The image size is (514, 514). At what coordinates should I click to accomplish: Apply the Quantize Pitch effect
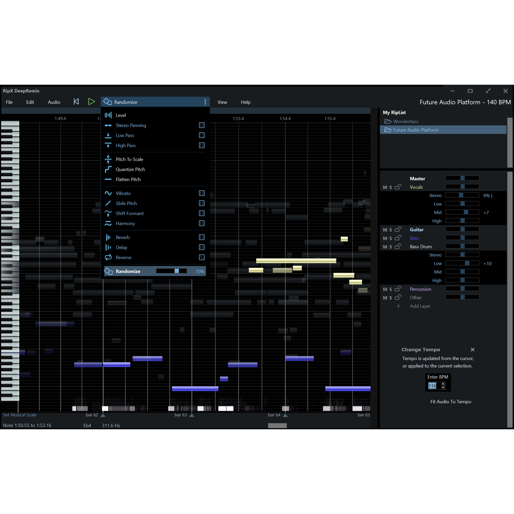coord(130,169)
